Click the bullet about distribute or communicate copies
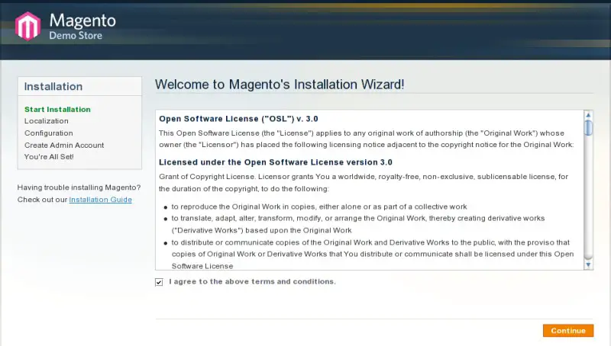 click(x=373, y=255)
